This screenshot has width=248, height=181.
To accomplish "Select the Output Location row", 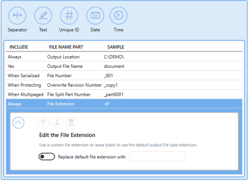I will (x=124, y=57).
